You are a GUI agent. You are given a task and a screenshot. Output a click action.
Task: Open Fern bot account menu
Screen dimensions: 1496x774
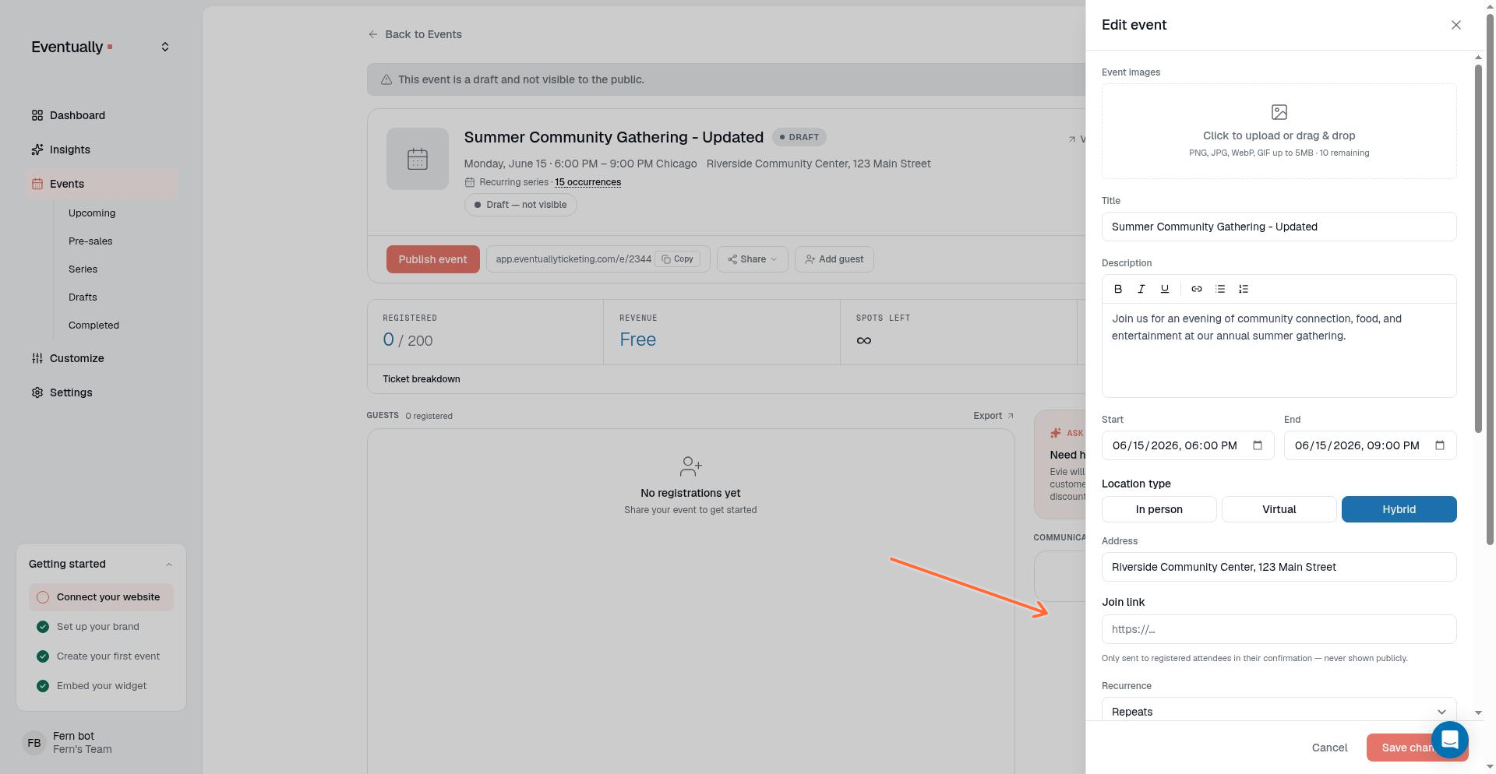[x=101, y=743]
